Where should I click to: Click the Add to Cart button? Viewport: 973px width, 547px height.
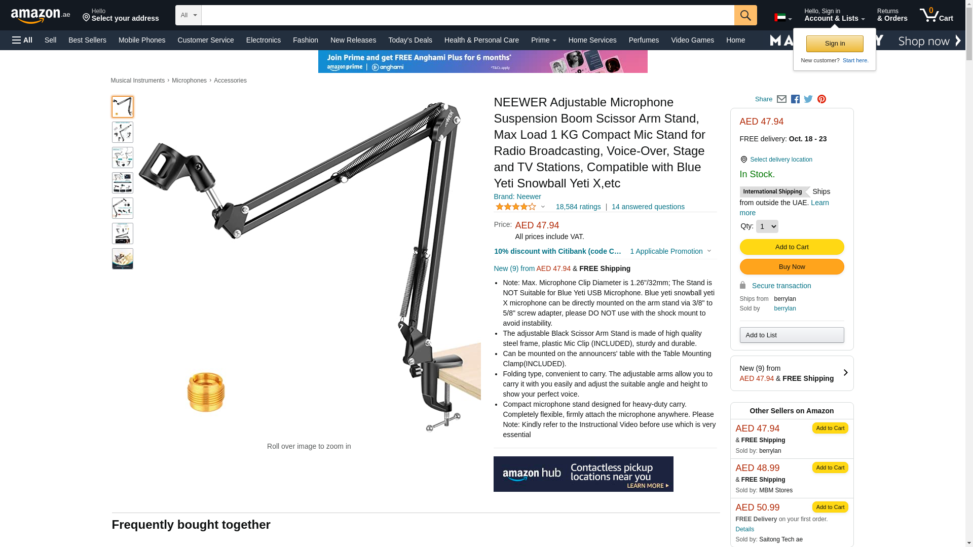click(x=792, y=247)
